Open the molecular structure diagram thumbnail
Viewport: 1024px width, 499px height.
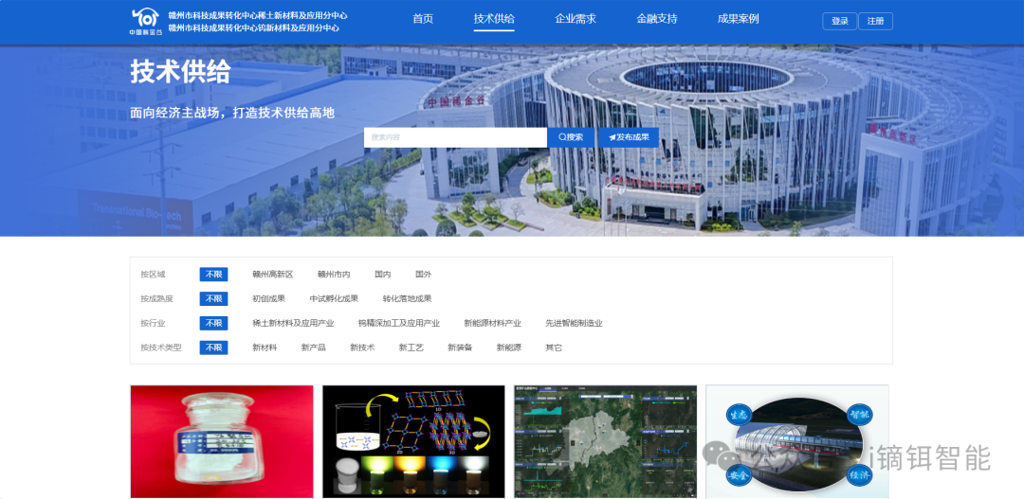[413, 441]
